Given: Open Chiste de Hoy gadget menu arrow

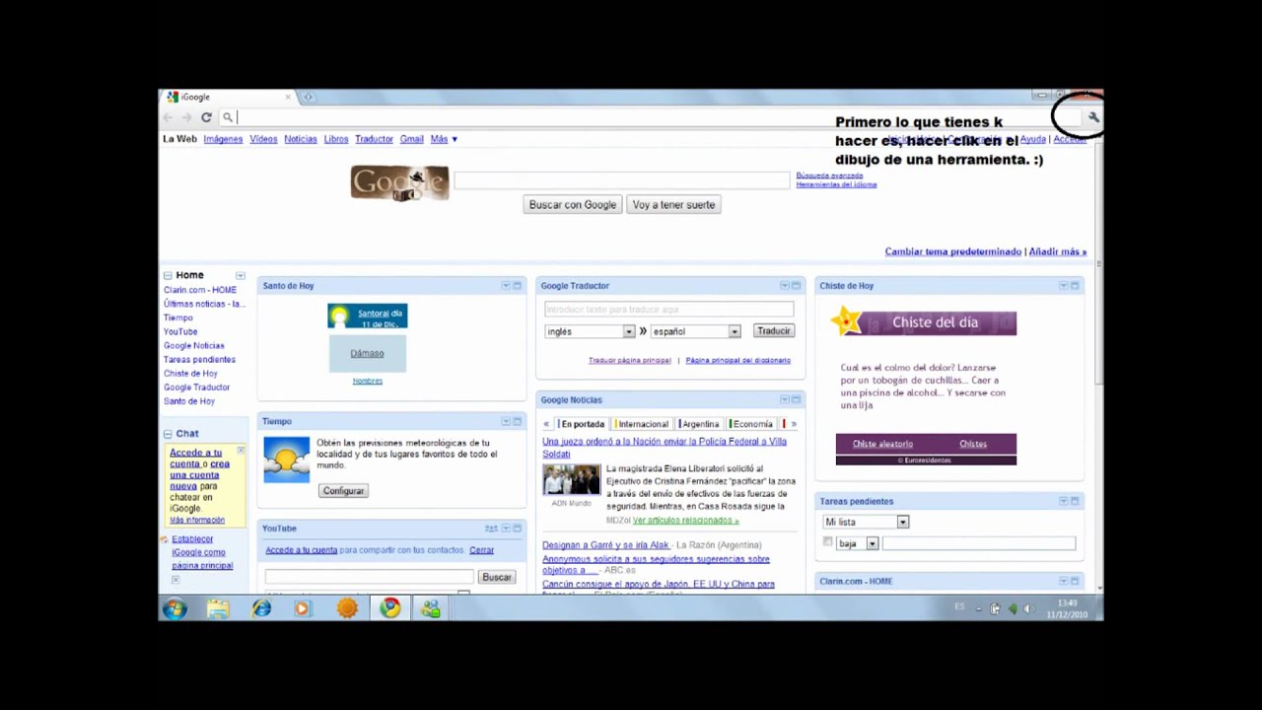Looking at the screenshot, I should 1064,286.
